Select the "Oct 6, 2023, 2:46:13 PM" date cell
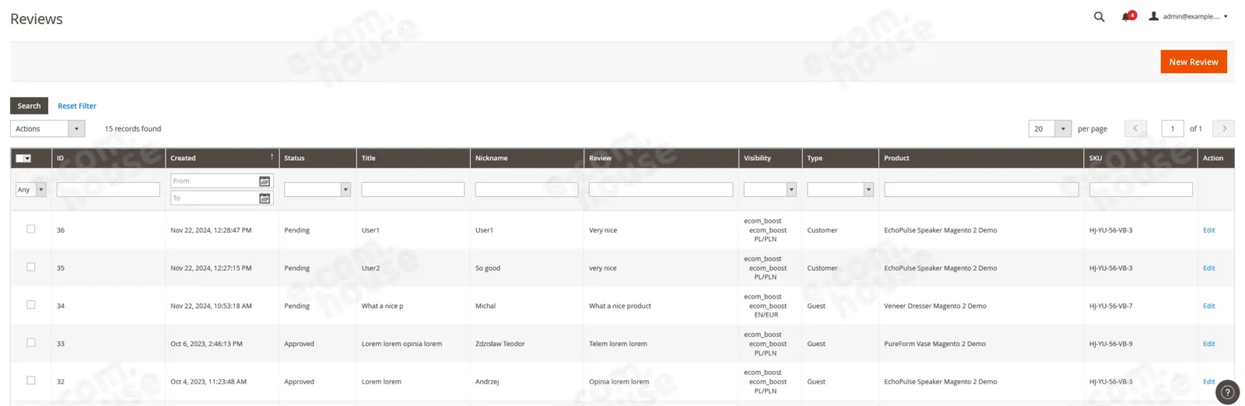 tap(206, 344)
